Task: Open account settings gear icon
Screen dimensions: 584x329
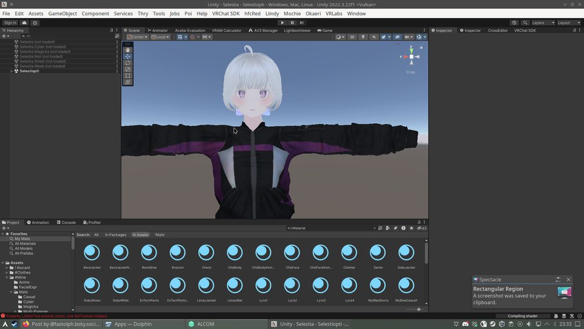Action: (35, 23)
